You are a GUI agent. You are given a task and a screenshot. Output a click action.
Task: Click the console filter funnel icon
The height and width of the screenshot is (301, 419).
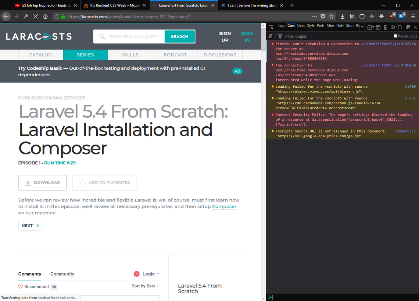pyautogui.click(x=280, y=36)
